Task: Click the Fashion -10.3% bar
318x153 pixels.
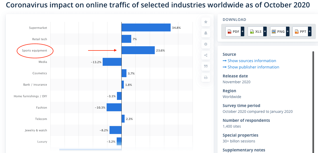Action: [114, 107]
